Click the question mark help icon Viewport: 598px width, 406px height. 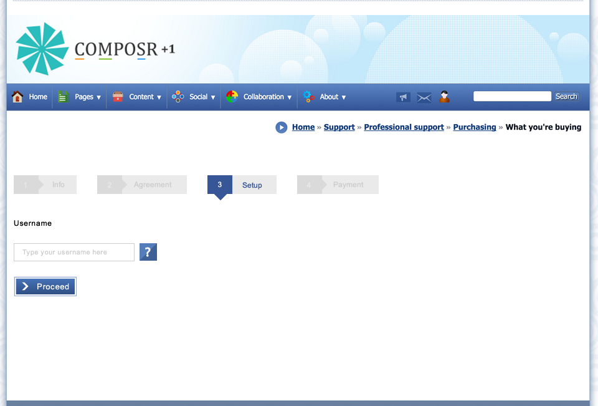click(x=148, y=252)
